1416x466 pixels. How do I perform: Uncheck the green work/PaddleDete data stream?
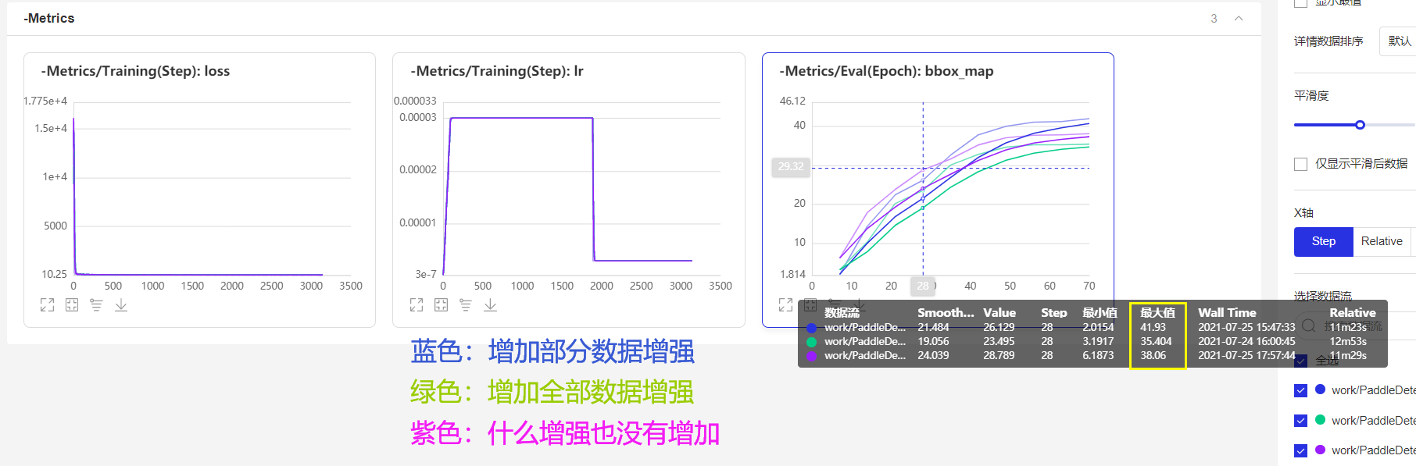tap(1301, 421)
